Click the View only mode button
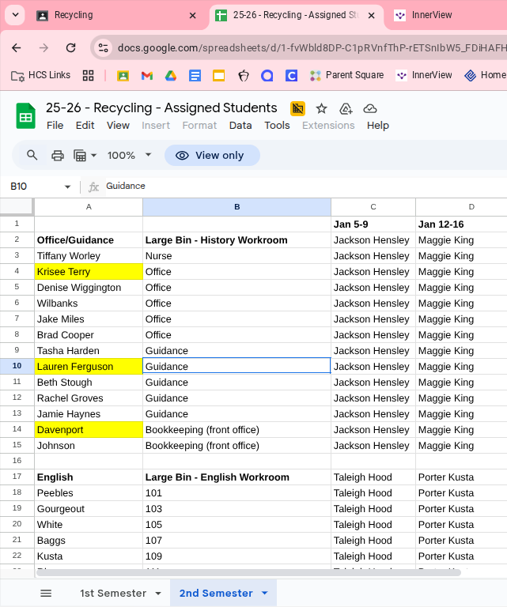This screenshot has height=607, width=507. 212,155
